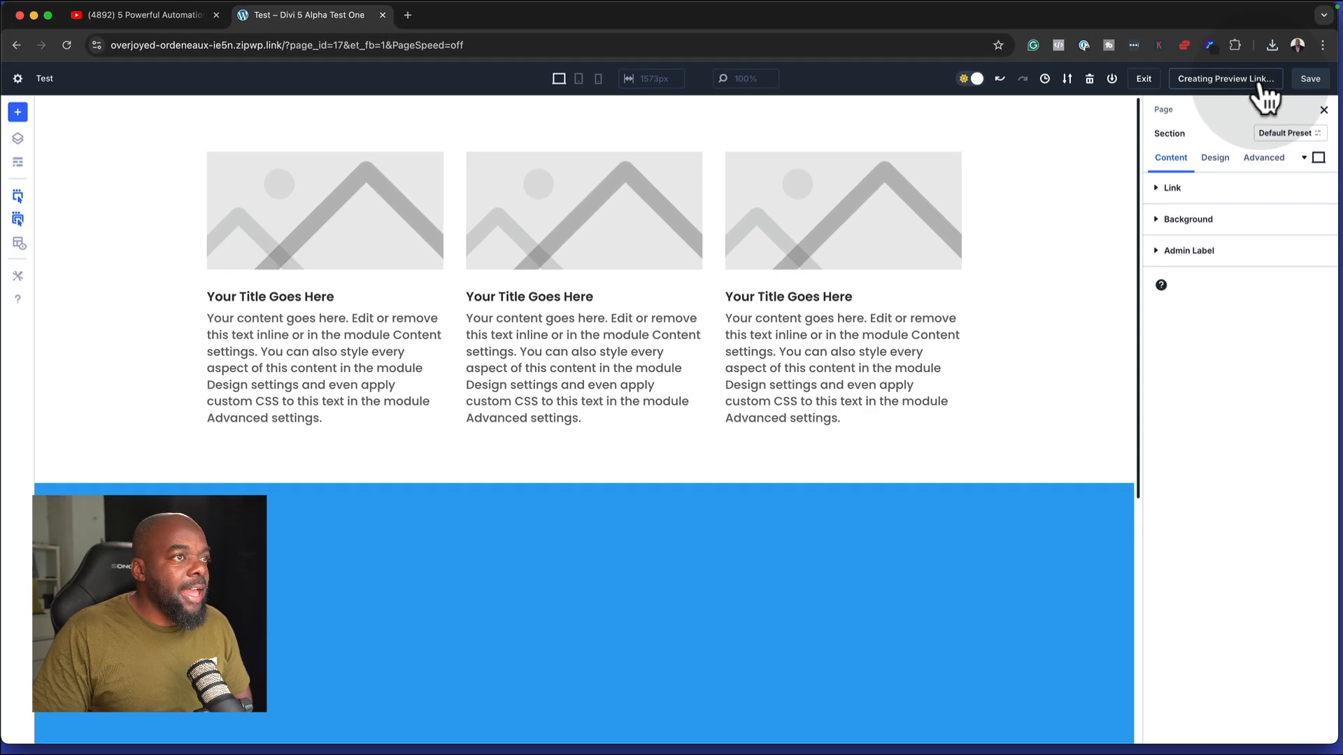Open the editing history clock icon

[1044, 78]
